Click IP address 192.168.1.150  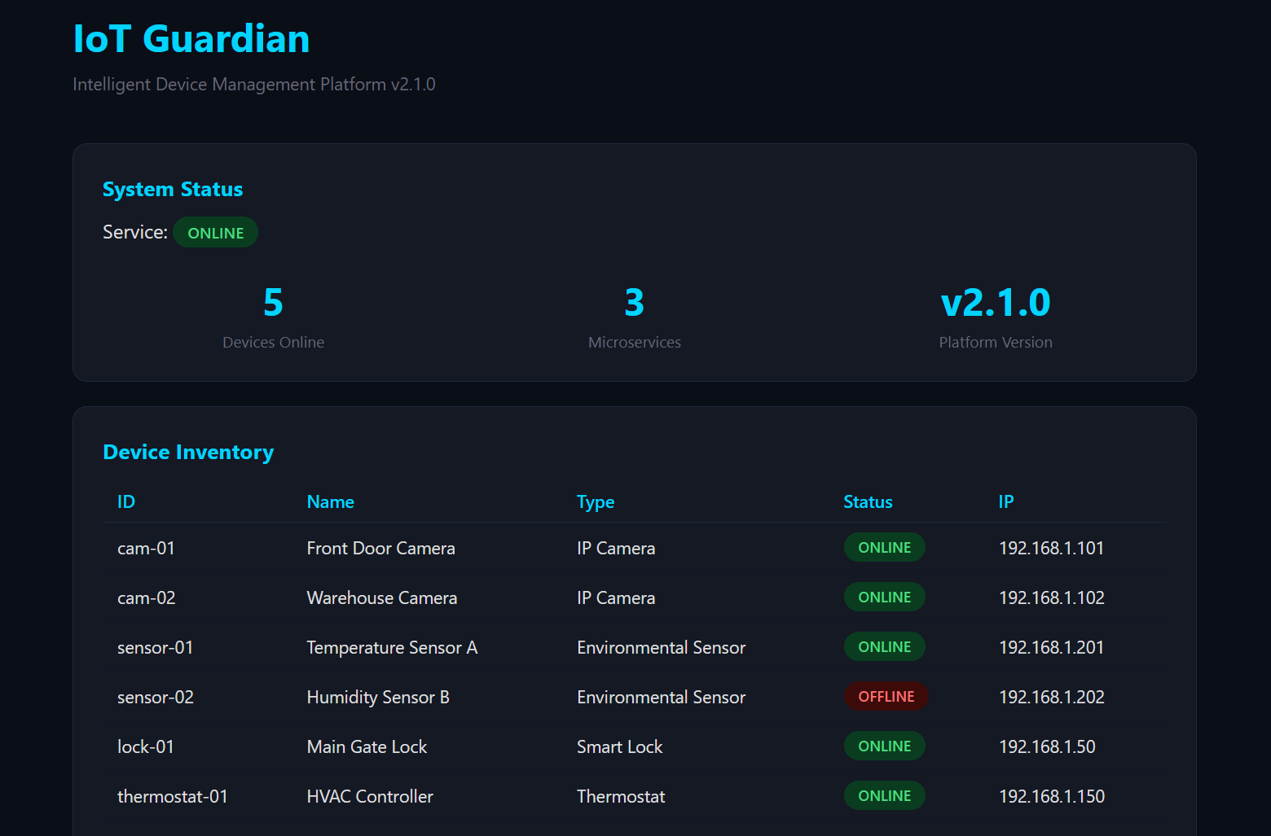(x=1051, y=797)
